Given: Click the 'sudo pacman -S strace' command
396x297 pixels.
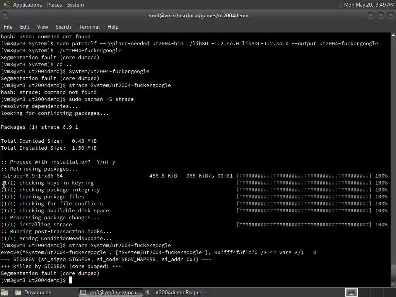Looking at the screenshot, I should coord(101,99).
